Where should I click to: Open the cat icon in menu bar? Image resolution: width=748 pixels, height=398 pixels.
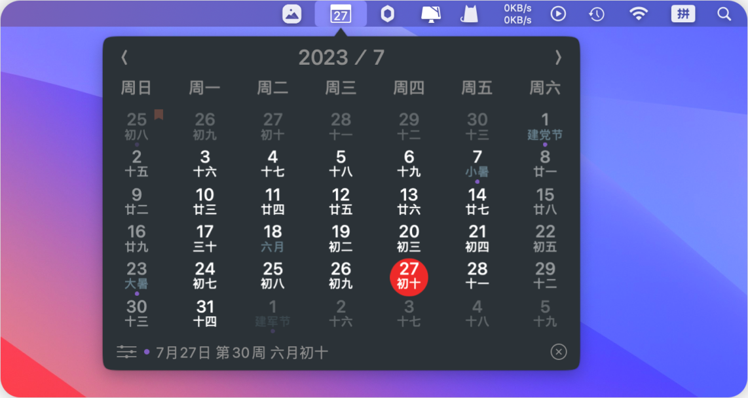point(470,14)
